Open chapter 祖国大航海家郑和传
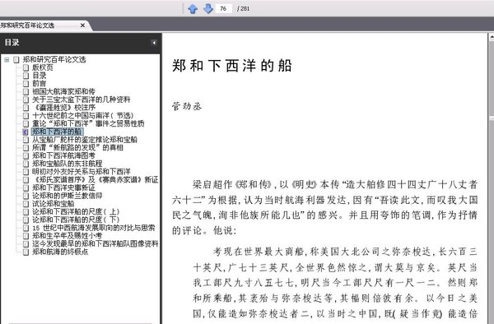The height and width of the screenshot is (324, 494). 63,91
